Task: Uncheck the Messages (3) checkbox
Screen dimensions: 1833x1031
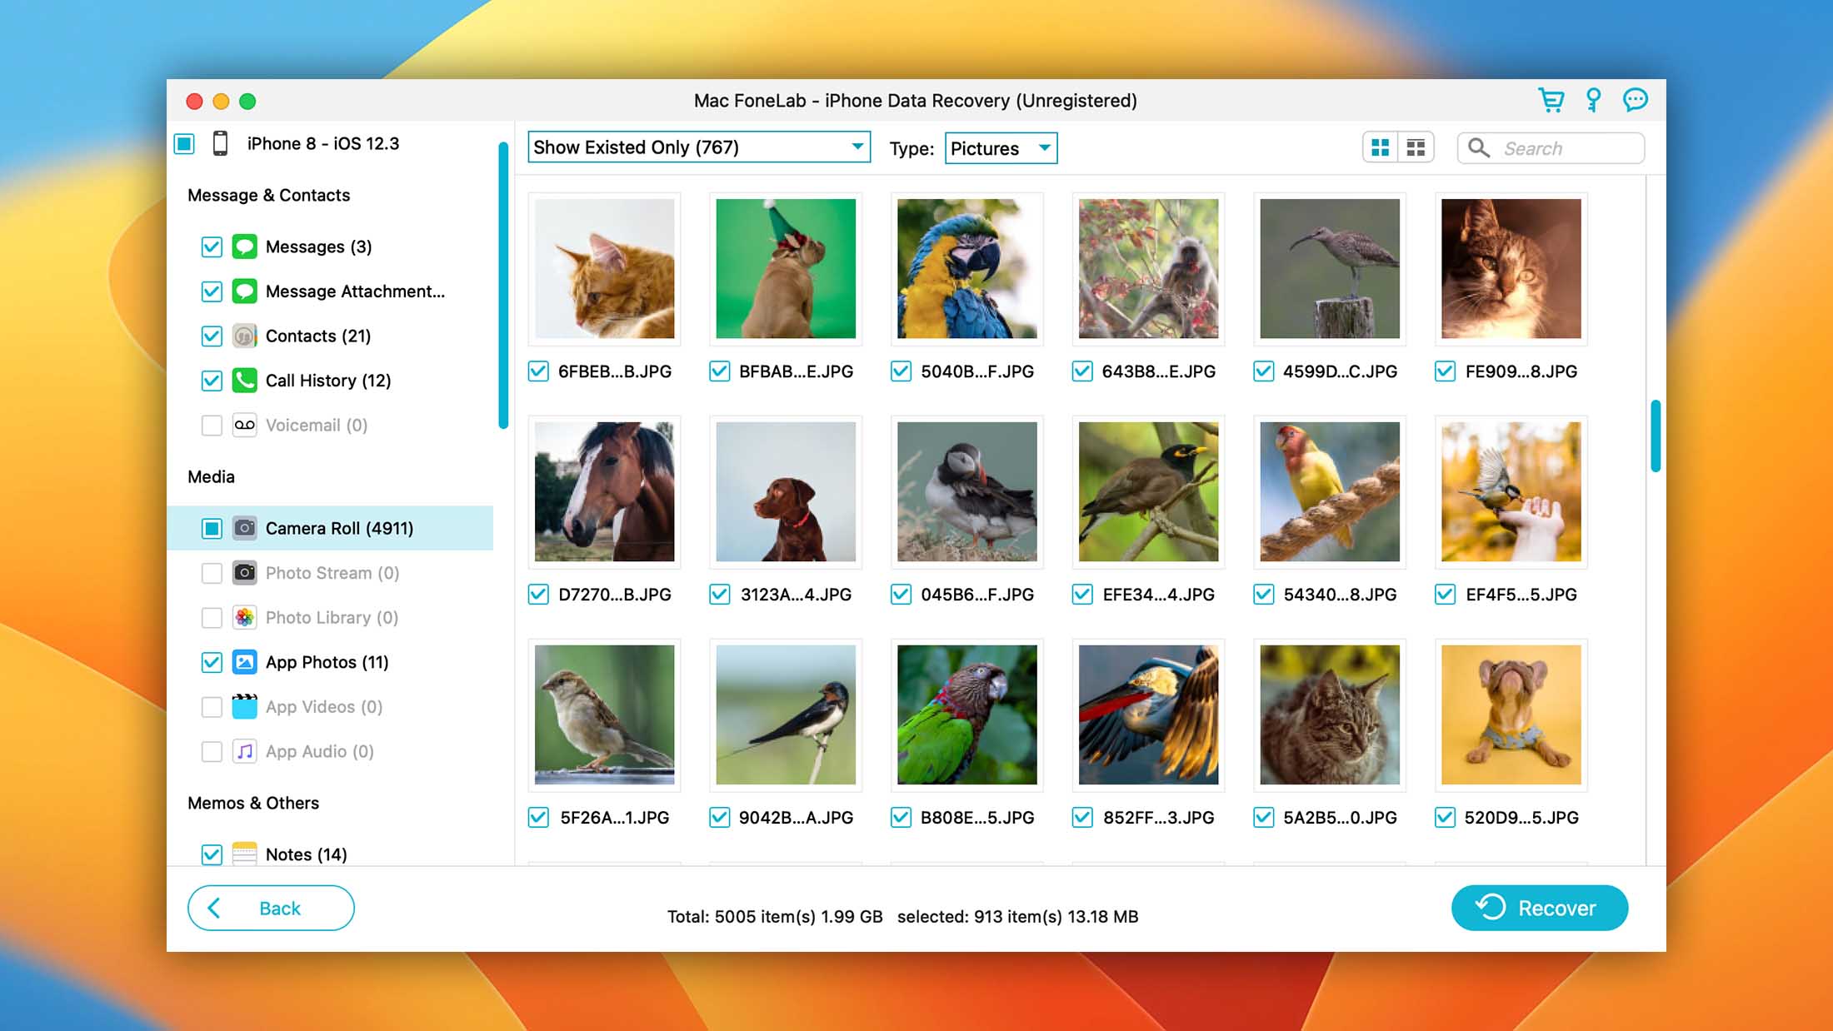Action: point(212,247)
